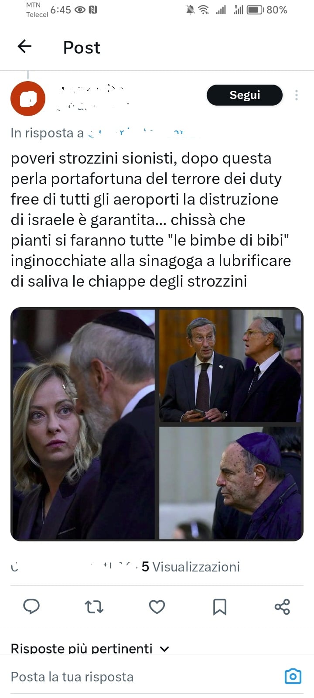The image size is (314, 698).
Task: Tap the Segui follow button
Action: pyautogui.click(x=245, y=95)
